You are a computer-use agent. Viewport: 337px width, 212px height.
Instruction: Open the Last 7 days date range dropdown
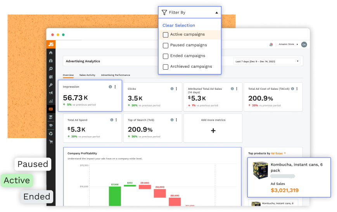coord(267,61)
